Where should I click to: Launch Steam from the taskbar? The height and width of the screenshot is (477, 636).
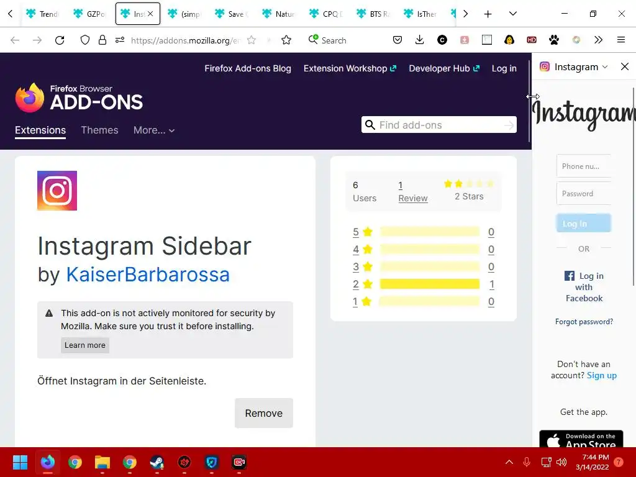(157, 462)
